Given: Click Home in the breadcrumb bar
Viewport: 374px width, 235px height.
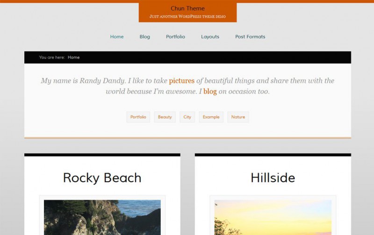Looking at the screenshot, I should [x=73, y=57].
